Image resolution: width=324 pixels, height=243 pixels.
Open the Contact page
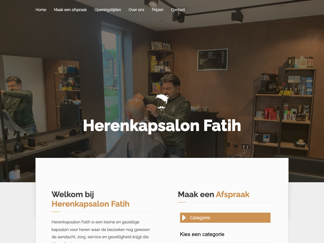(178, 10)
